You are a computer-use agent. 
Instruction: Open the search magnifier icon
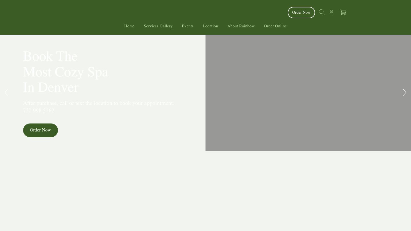click(322, 12)
